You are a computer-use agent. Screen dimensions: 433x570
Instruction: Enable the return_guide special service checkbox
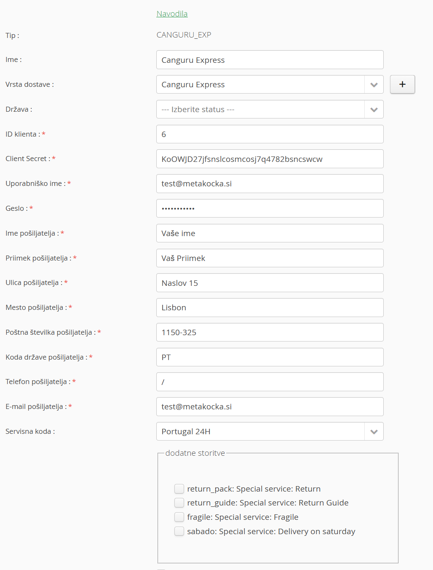[x=179, y=503]
